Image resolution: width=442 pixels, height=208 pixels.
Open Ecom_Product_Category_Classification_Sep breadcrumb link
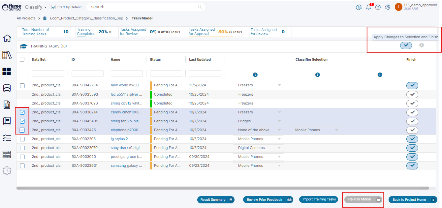point(86,18)
